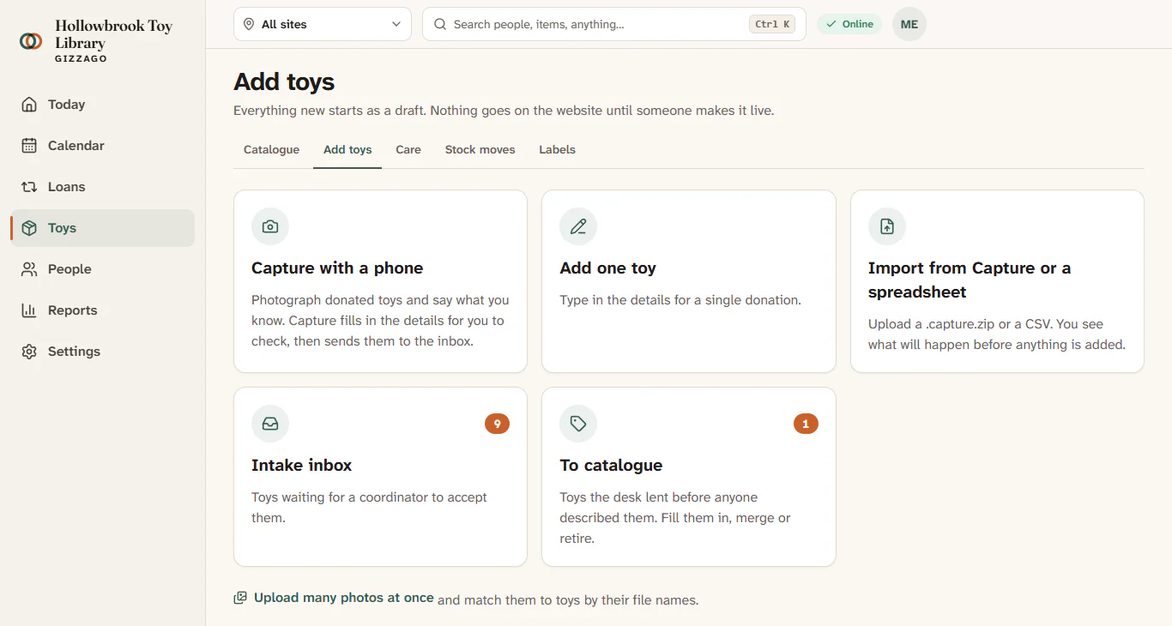Click the file upload icon on Import card

click(887, 226)
